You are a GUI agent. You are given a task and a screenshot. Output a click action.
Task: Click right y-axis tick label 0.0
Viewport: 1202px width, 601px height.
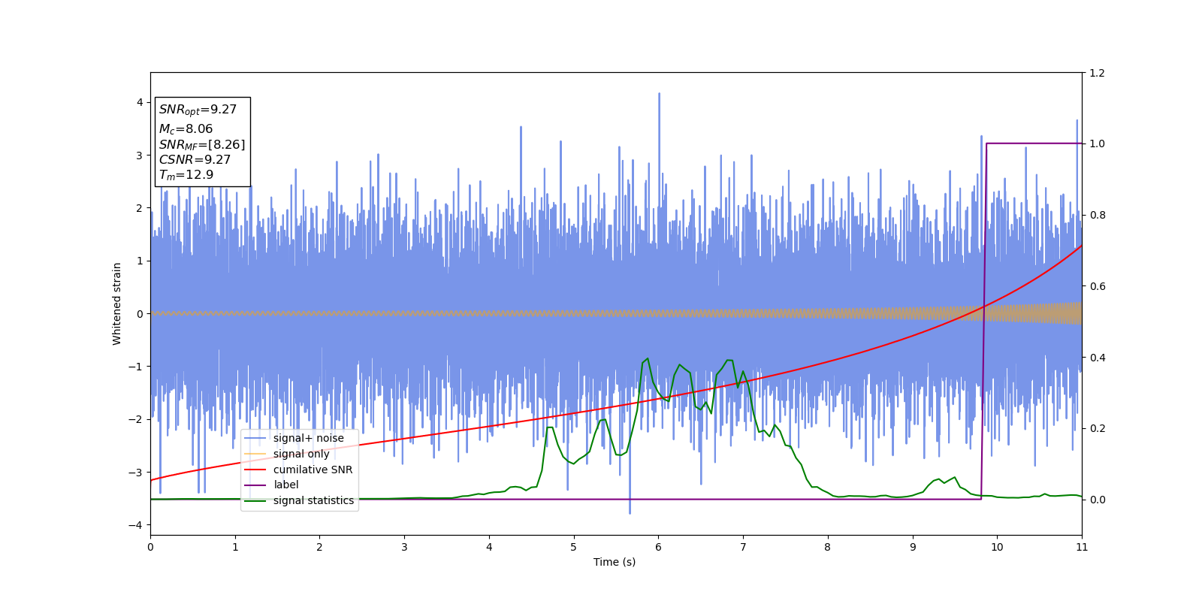1097,500
